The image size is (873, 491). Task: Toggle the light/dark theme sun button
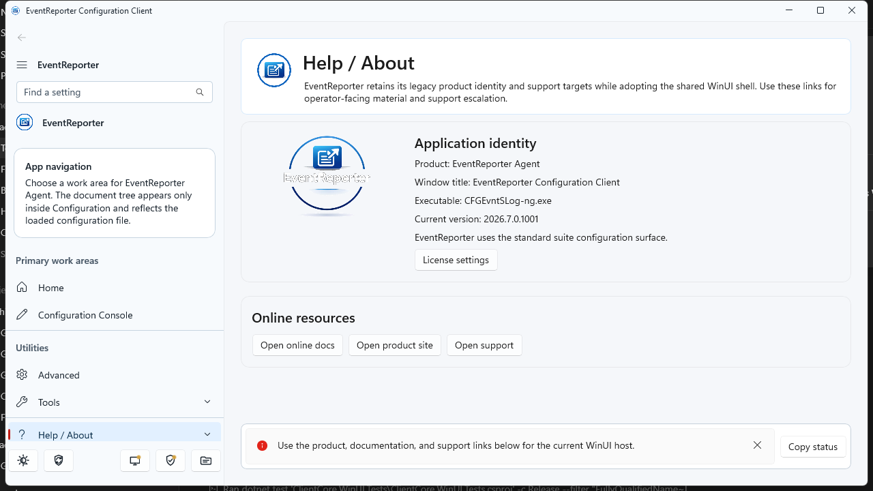click(23, 461)
